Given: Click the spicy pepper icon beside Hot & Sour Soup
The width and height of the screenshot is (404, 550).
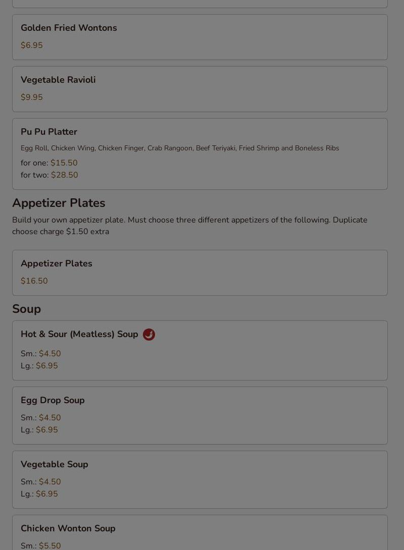Looking at the screenshot, I should click(148, 335).
